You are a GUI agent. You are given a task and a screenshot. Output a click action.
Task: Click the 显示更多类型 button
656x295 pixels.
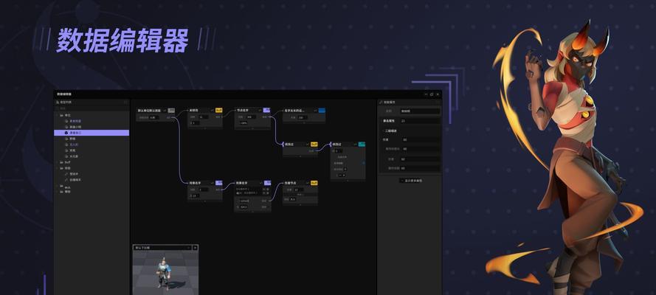coord(410,181)
